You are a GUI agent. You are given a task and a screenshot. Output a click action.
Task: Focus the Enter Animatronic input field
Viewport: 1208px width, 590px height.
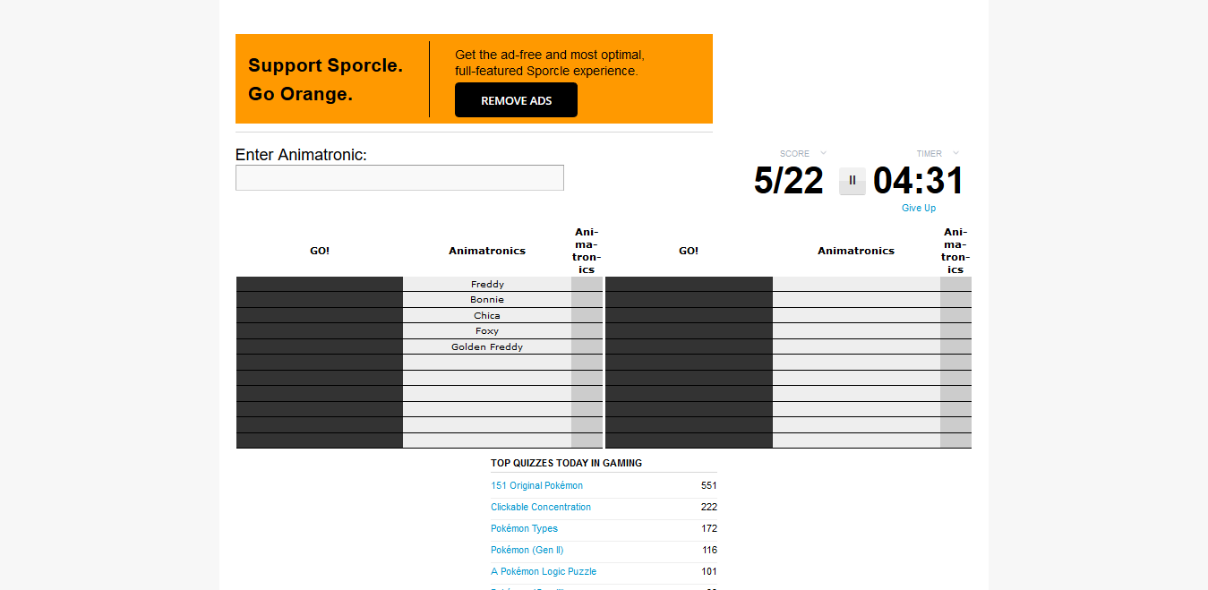(399, 177)
